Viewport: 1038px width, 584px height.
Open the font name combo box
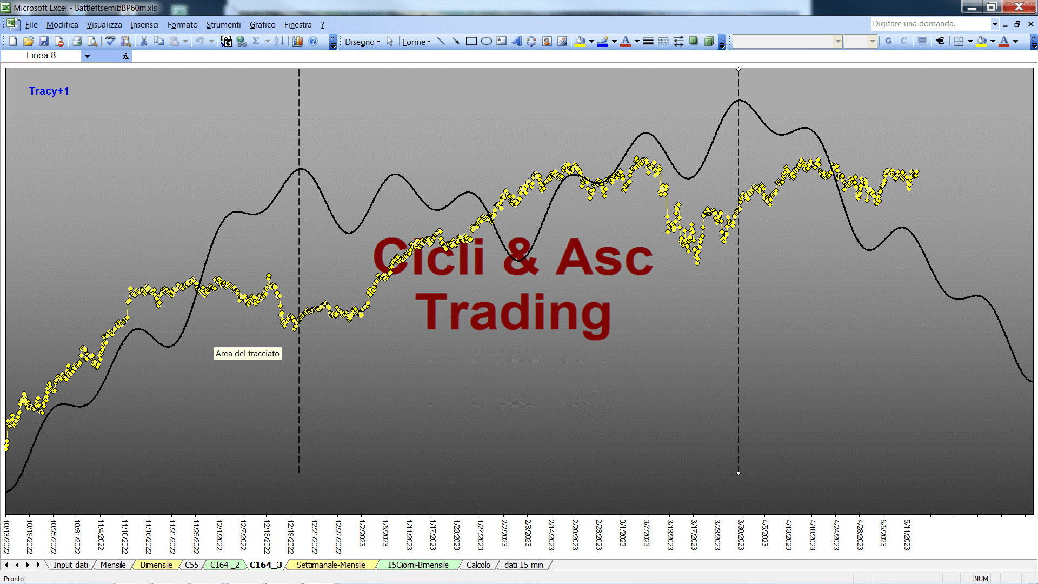[x=787, y=42]
